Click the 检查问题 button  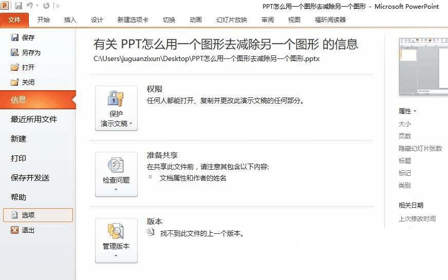pos(116,174)
